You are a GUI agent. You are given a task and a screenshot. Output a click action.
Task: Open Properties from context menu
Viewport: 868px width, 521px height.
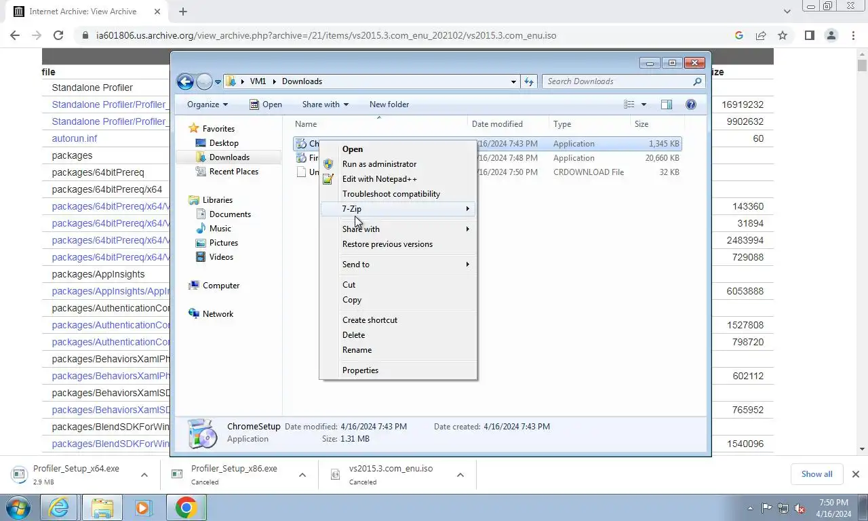398,370
